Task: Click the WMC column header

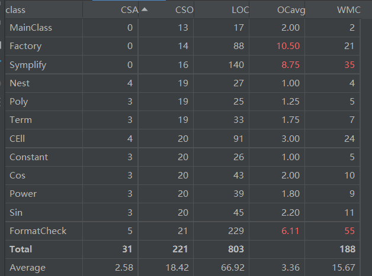Action: coord(348,10)
